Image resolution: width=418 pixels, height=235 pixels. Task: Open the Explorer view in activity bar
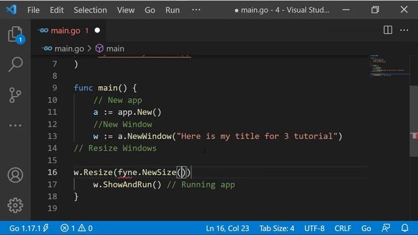tap(15, 35)
